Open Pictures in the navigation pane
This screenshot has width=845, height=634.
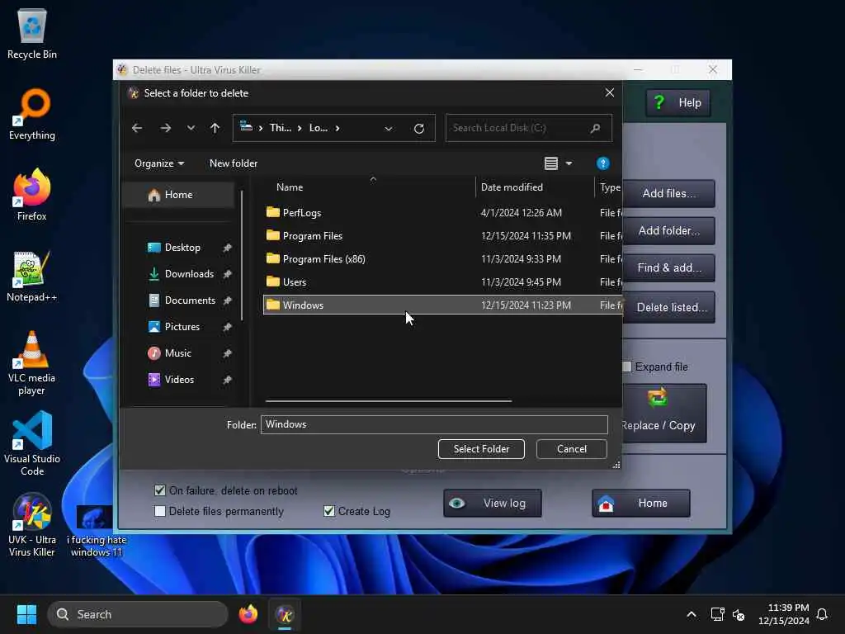[x=182, y=327]
